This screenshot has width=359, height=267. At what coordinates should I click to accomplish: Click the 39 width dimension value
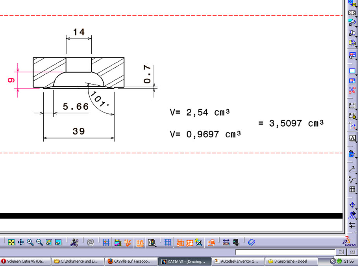click(x=79, y=131)
